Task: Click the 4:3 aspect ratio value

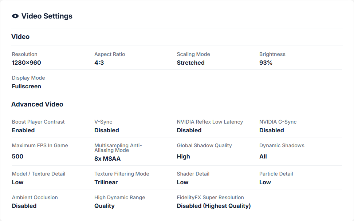Action: tap(99, 63)
